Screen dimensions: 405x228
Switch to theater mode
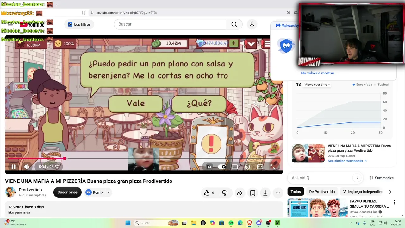[260, 167]
